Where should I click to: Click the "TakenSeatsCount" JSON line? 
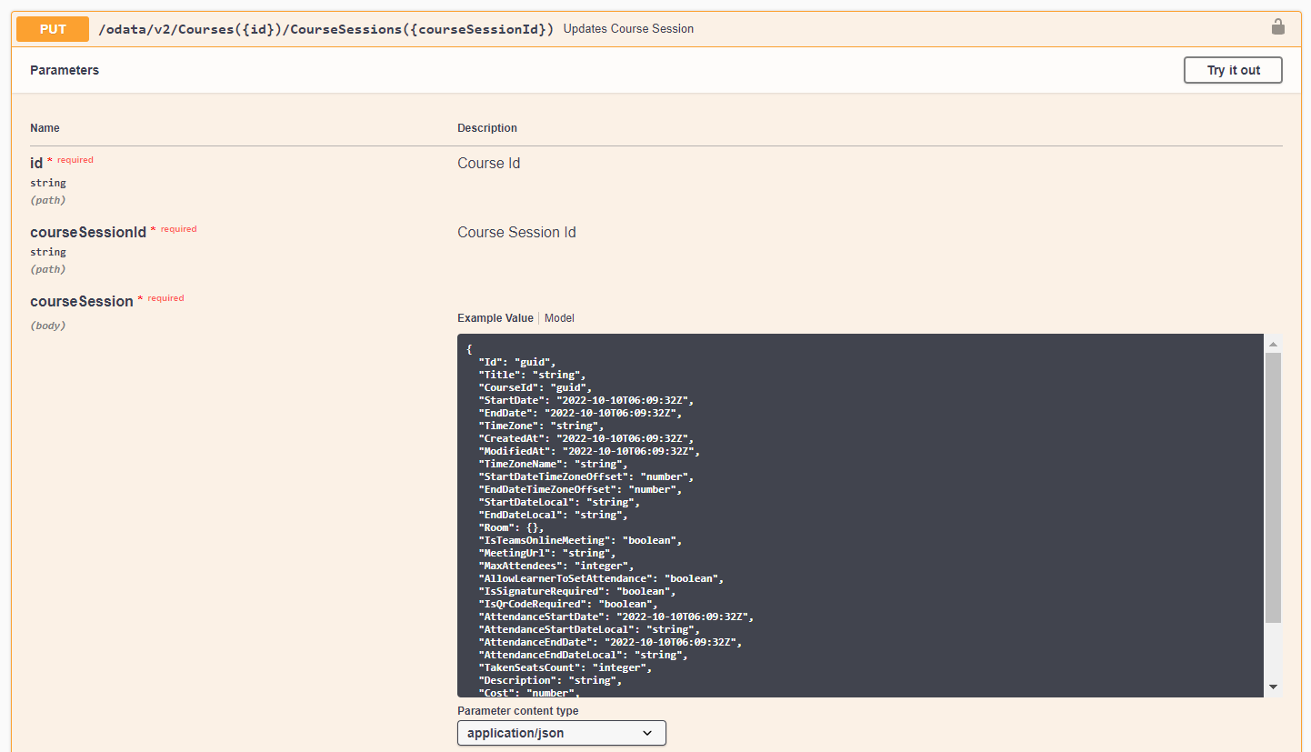pyautogui.click(x=565, y=667)
